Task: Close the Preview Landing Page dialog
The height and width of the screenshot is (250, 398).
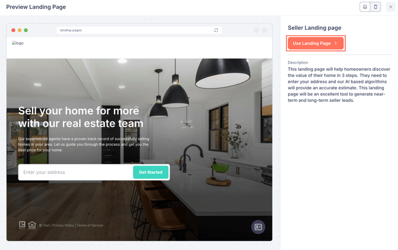Action: click(x=391, y=7)
